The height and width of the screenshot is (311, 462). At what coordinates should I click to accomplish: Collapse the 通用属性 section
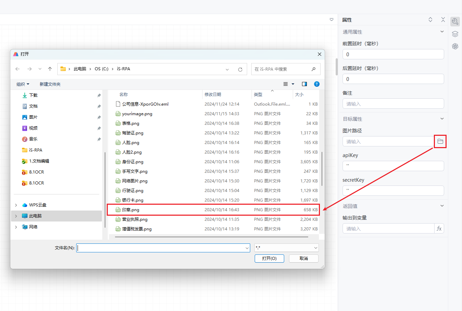pyautogui.click(x=442, y=32)
